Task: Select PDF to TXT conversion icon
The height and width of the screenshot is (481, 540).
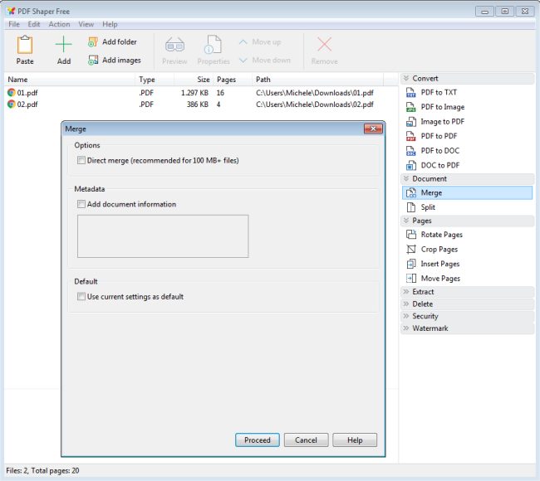Action: point(411,93)
